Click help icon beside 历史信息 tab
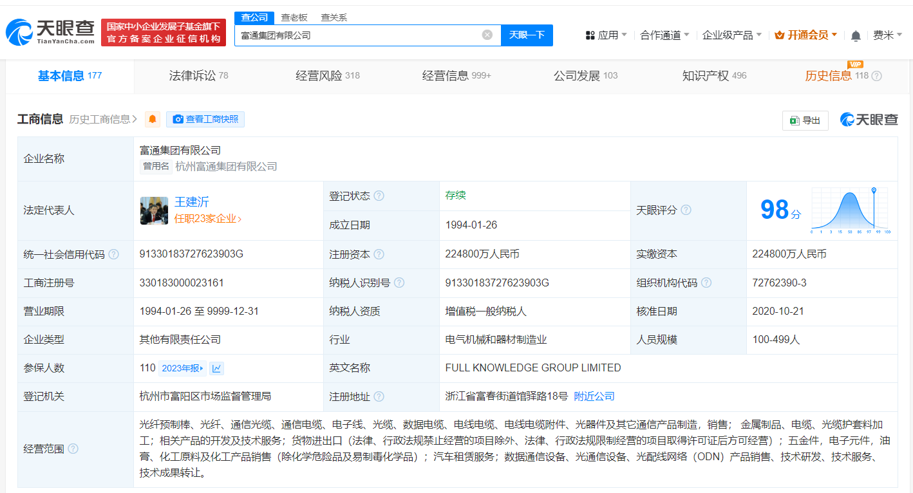Viewport: 913px width, 493px height. click(877, 75)
